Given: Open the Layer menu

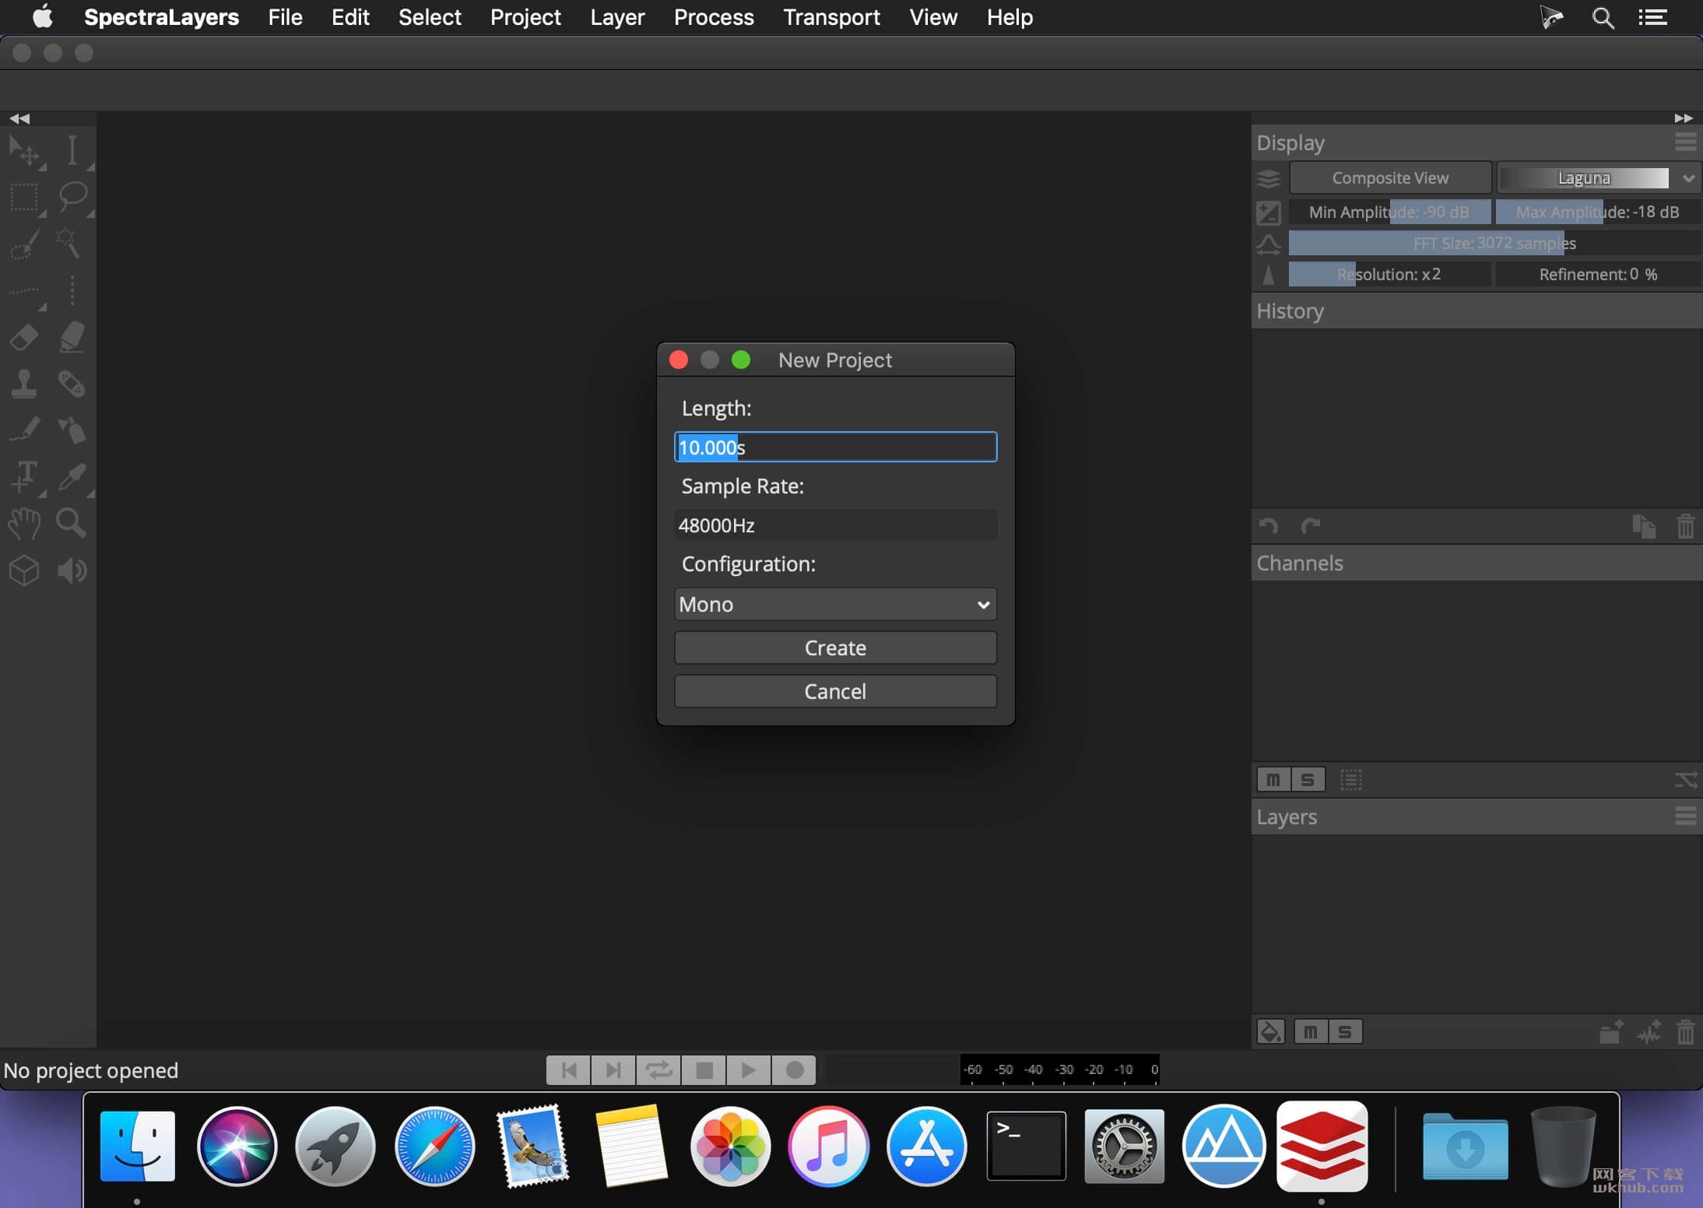Looking at the screenshot, I should pos(617,17).
